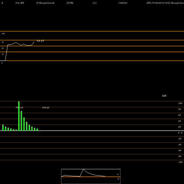Click the tallest green MR histogram bar
Screen dimensions: 184x184
[19, 116]
